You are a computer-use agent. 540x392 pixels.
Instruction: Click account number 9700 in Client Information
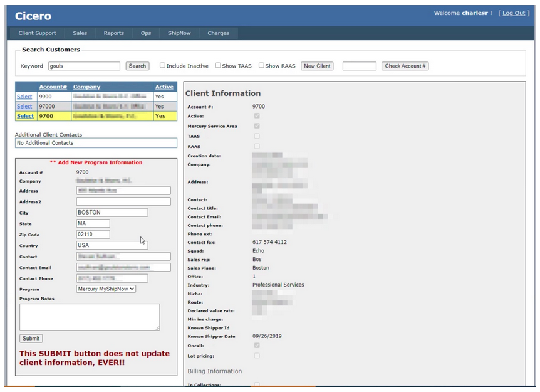point(259,107)
